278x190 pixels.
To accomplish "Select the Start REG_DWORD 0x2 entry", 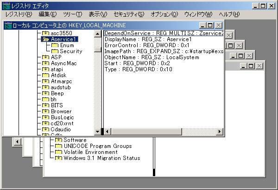I will point(137,63).
